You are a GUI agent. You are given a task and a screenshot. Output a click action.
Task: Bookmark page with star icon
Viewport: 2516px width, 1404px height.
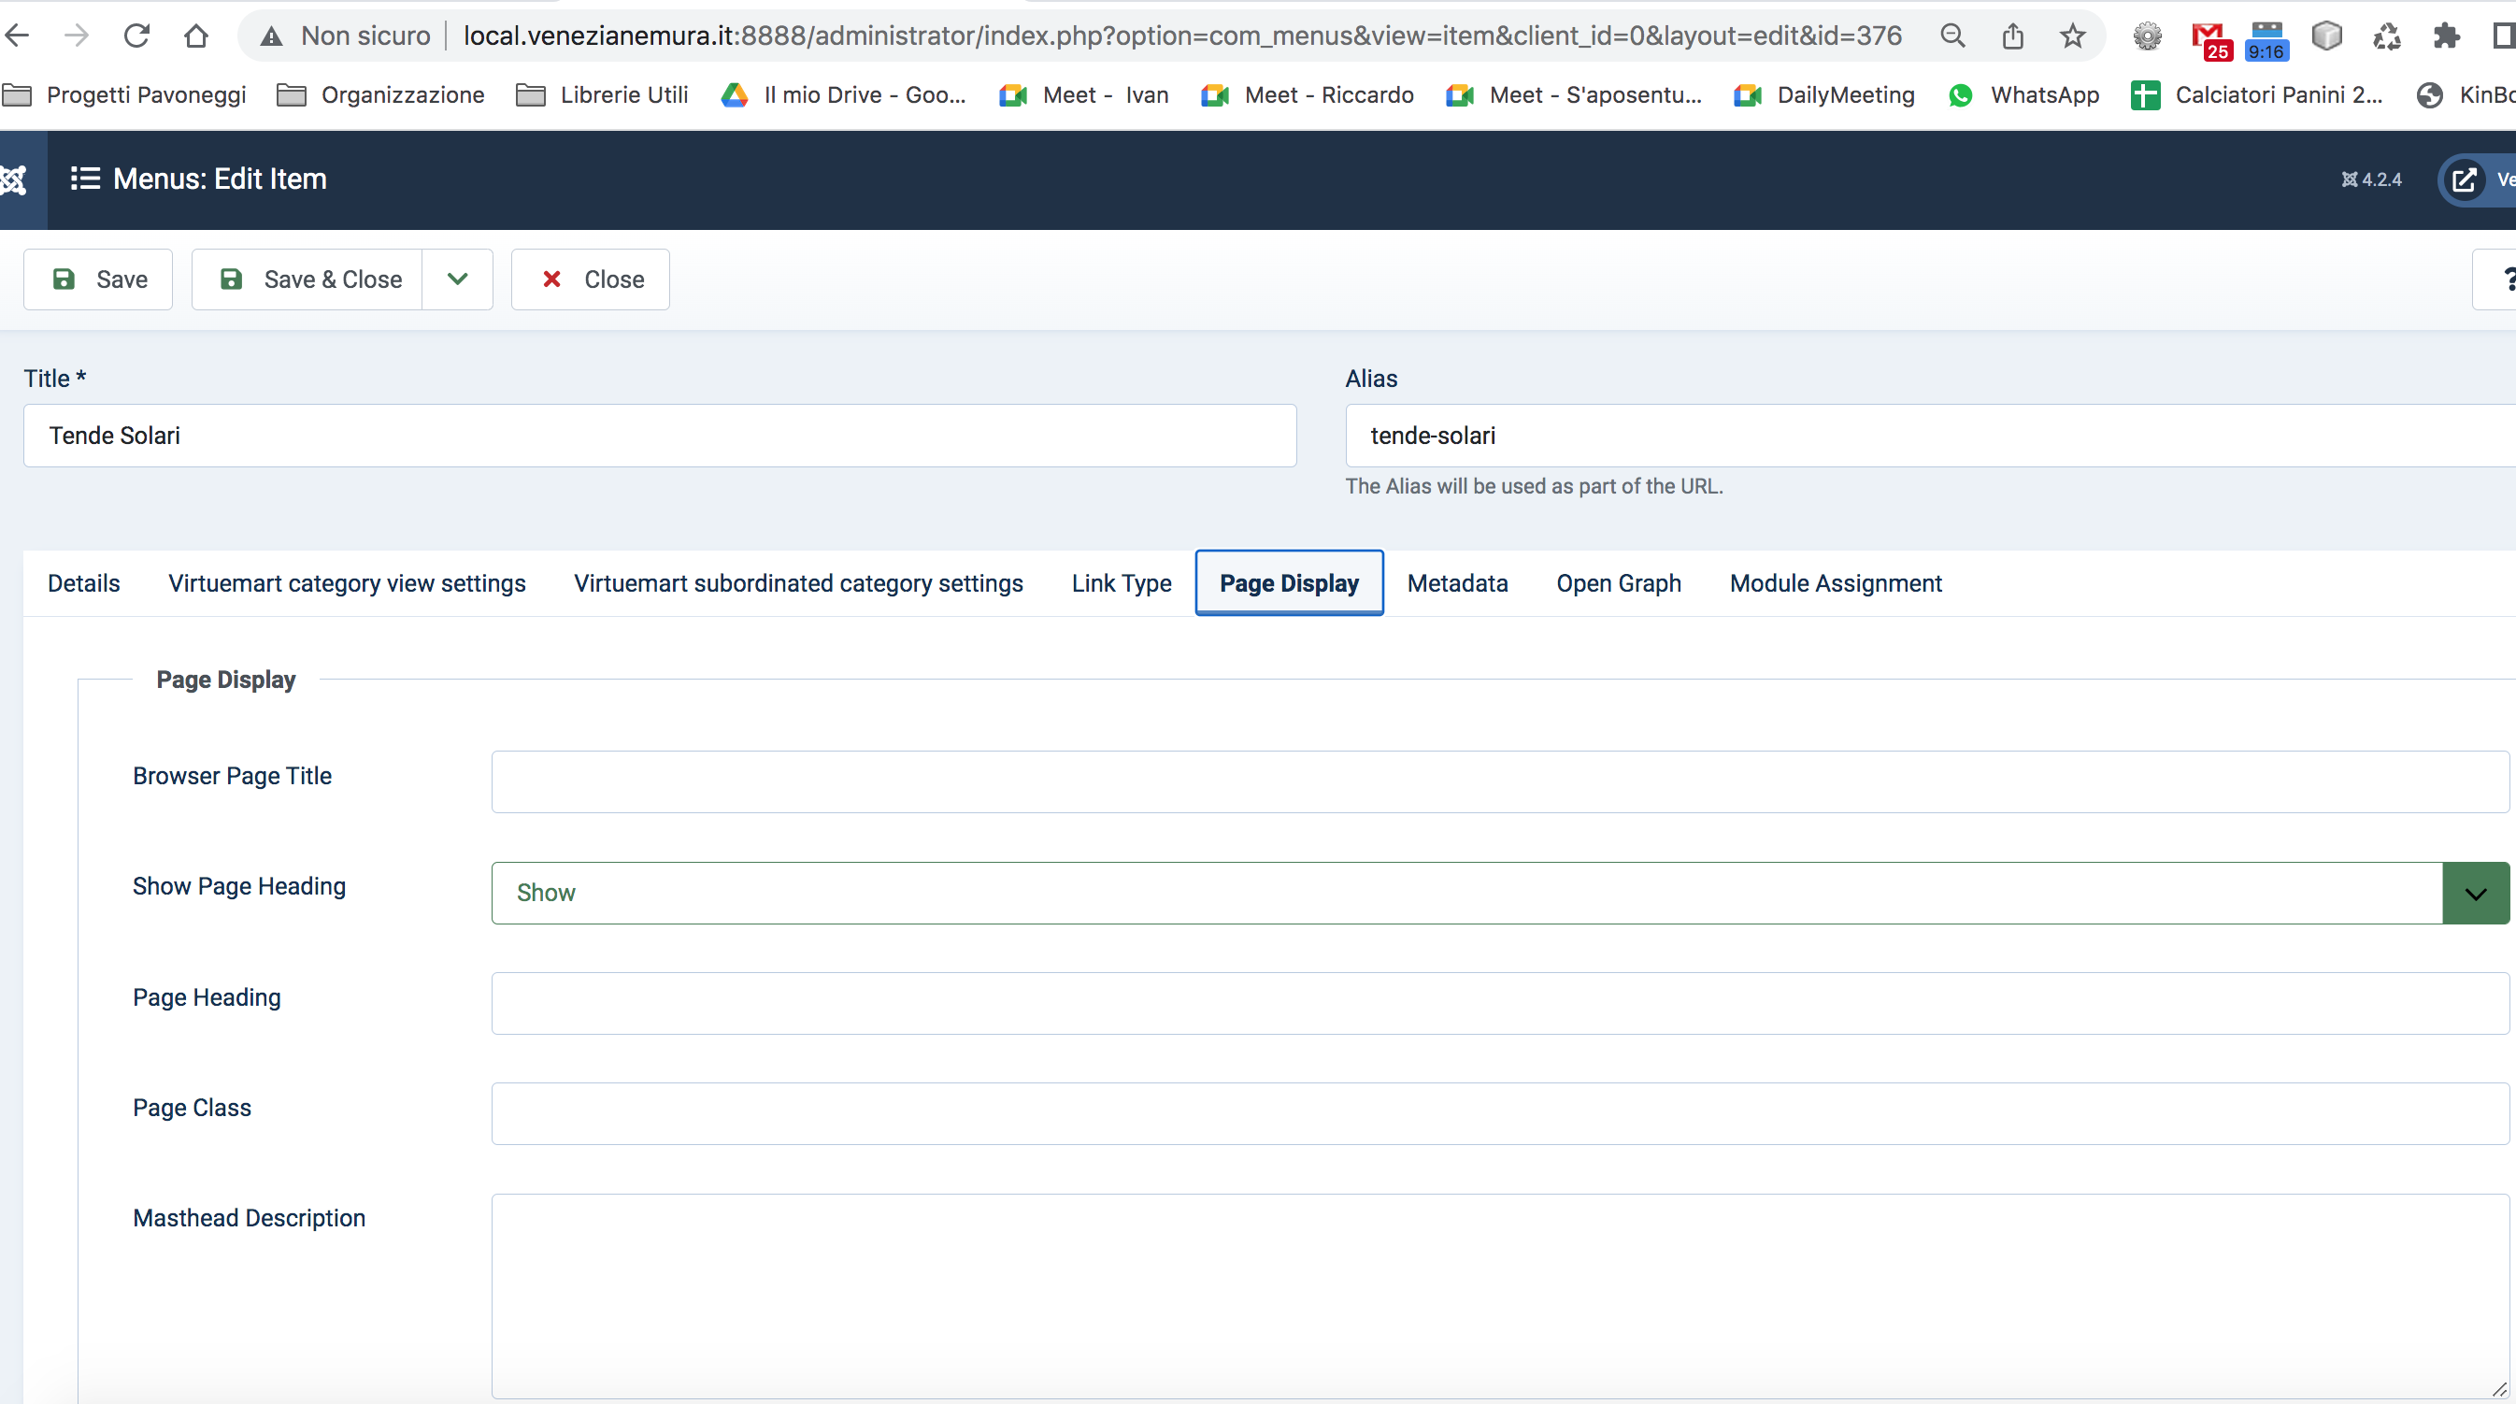coord(2072,36)
